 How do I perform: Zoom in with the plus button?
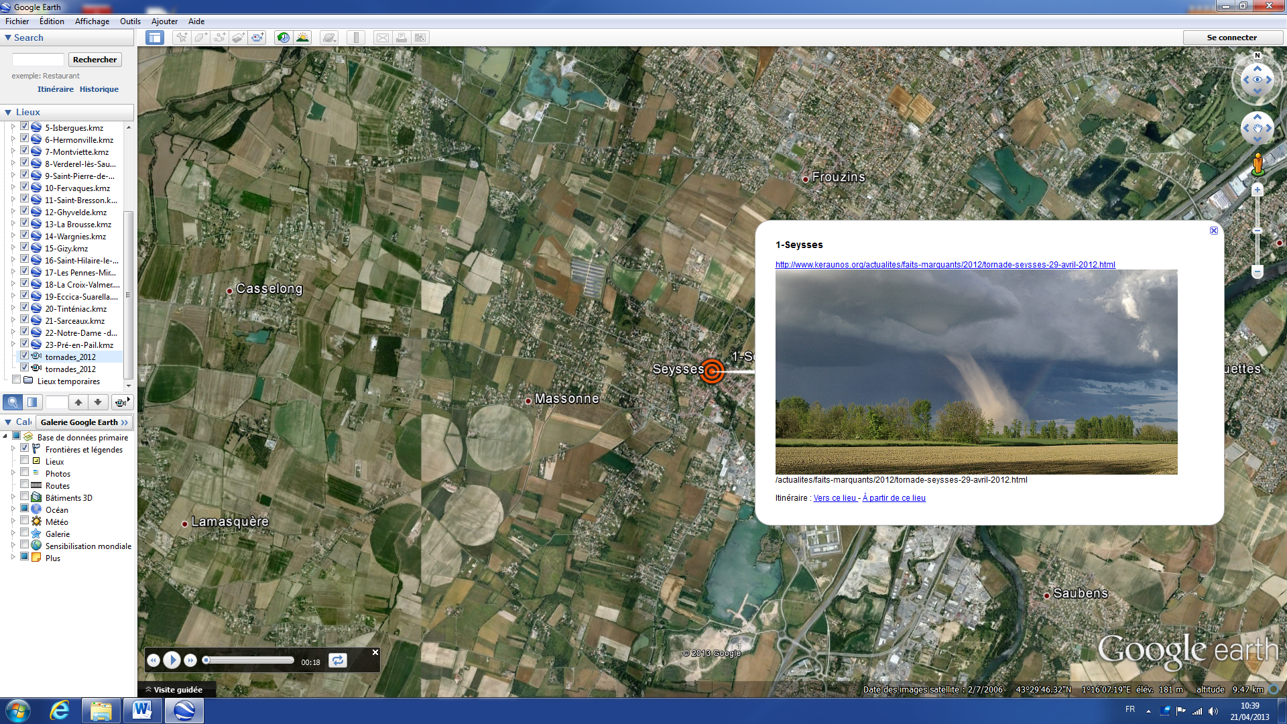click(1258, 190)
